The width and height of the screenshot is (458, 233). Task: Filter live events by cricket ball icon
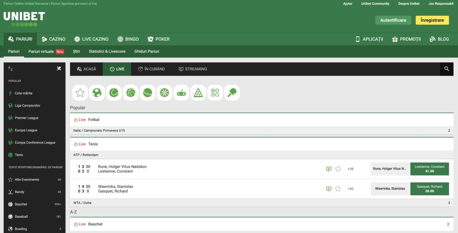tap(148, 93)
